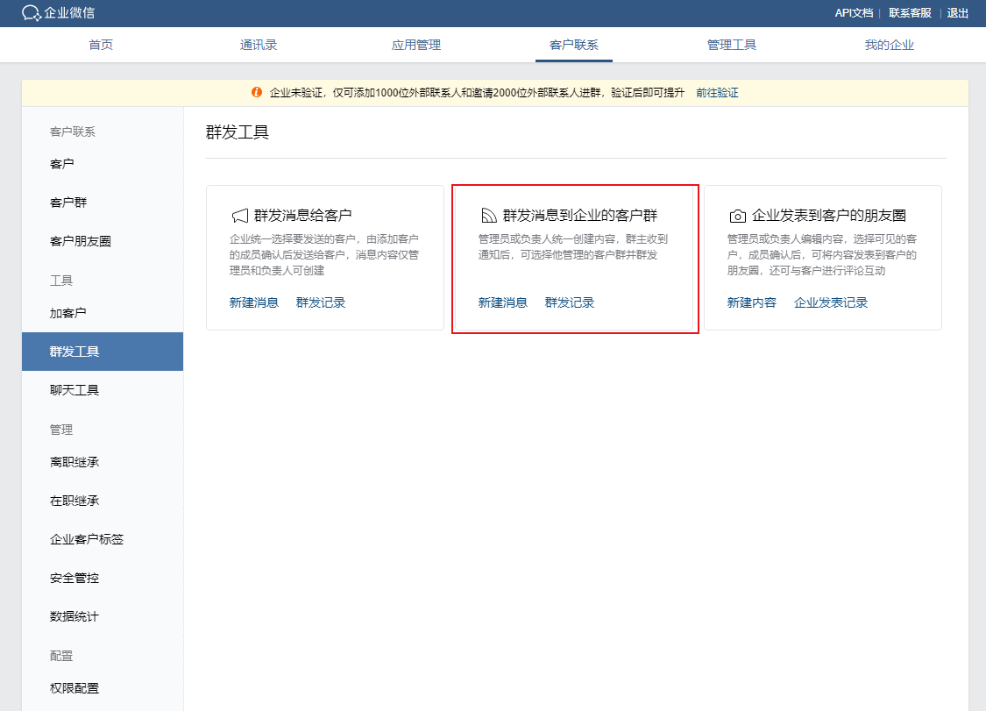This screenshot has height=711, width=986.
Task: Click 新建消息 under 群发消息给客户
Action: coord(253,302)
